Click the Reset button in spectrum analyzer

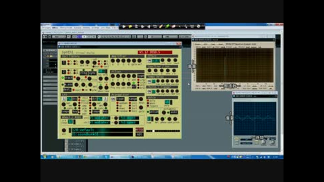point(221,44)
